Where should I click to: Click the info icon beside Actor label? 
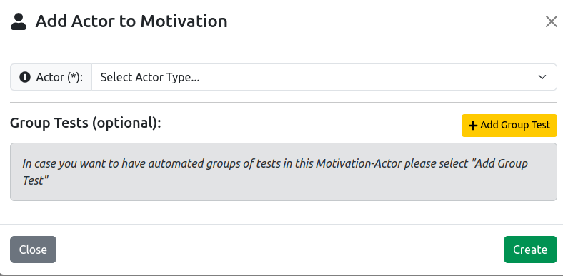[x=25, y=77]
